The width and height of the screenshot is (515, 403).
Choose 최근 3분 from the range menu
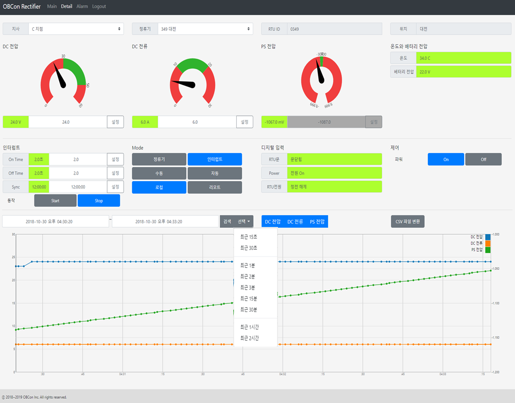coord(255,287)
